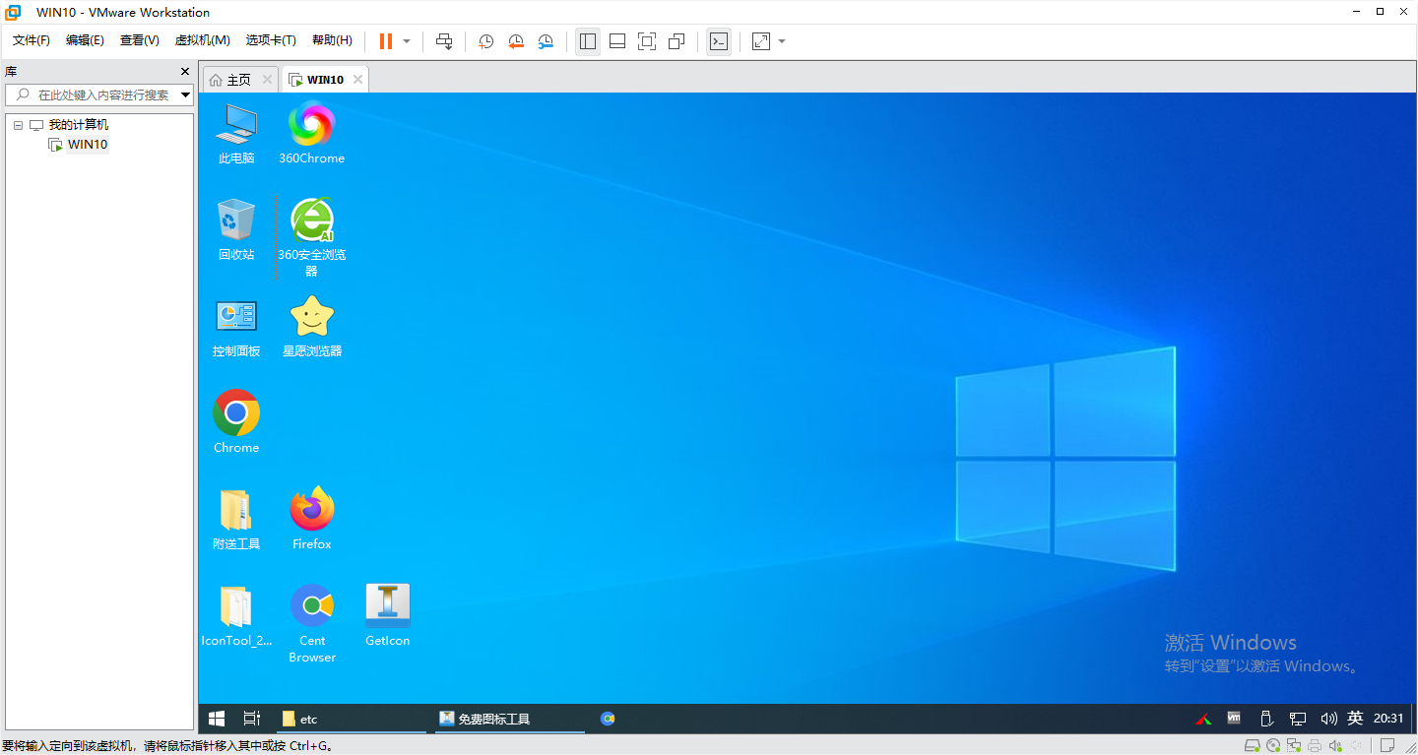
Task: Open the stretch mode dropdown arrow
Action: pos(781,40)
